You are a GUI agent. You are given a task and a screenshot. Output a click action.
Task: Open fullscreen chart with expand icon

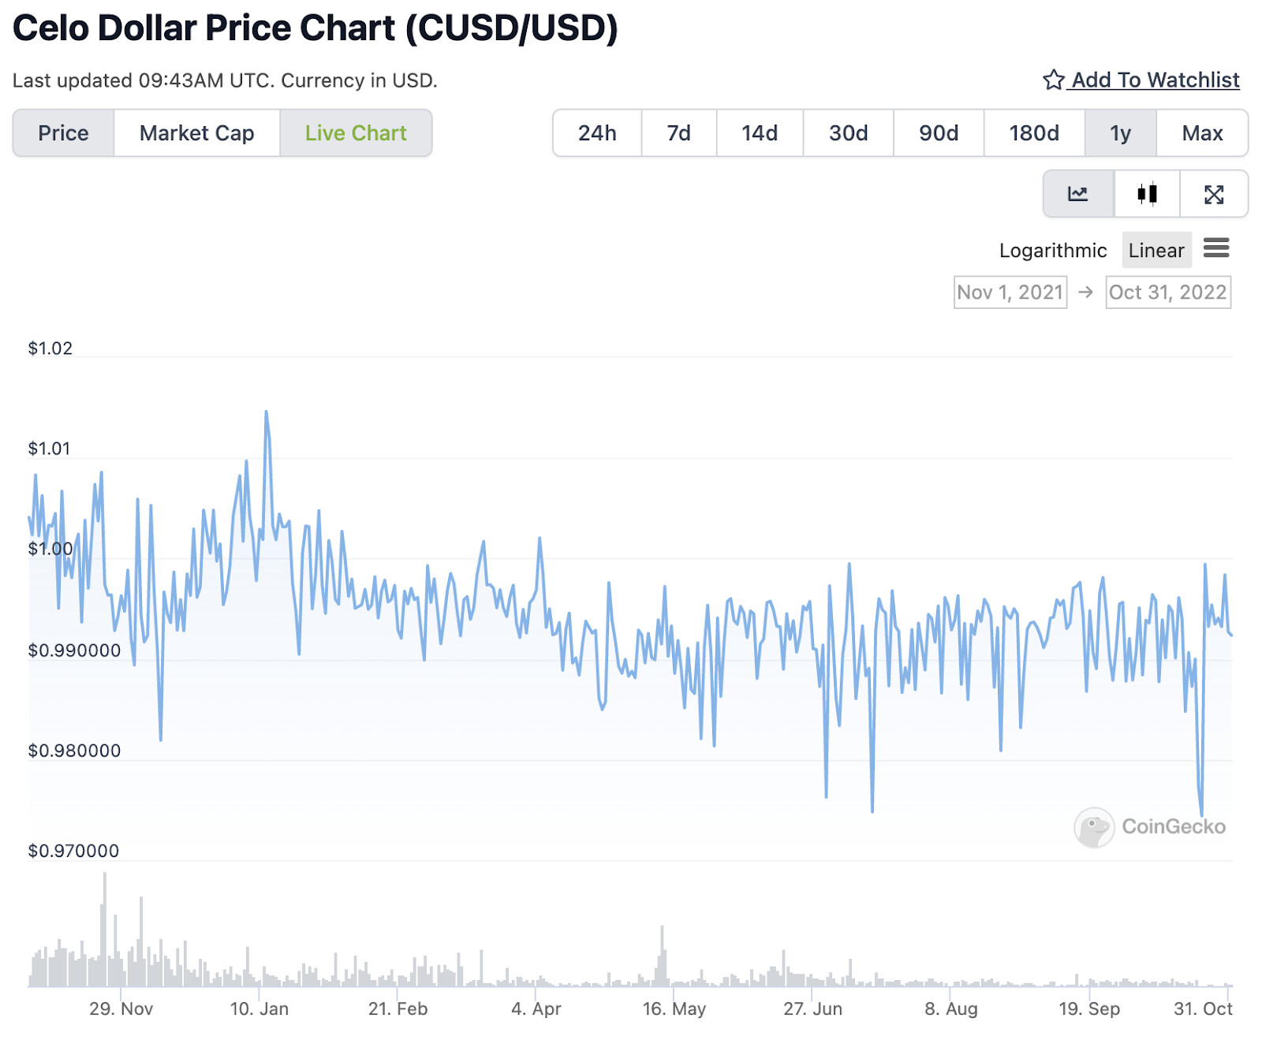(1214, 194)
